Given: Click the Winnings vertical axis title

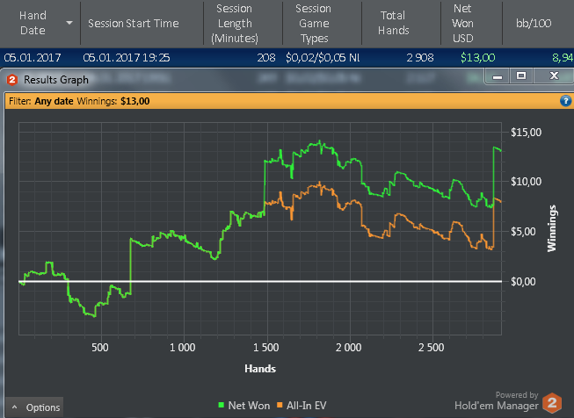Looking at the screenshot, I should coord(552,228).
